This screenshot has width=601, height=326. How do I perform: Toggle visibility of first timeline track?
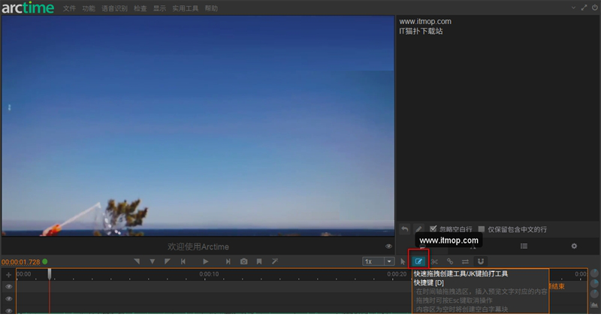8,286
